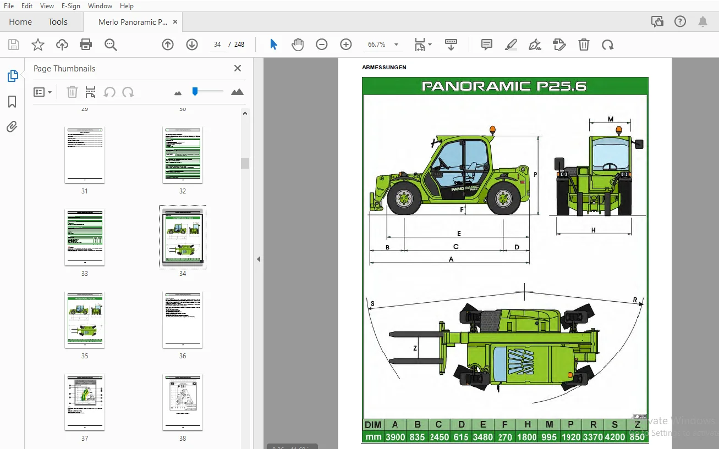Select the page 33 thumbnail

[85, 237]
